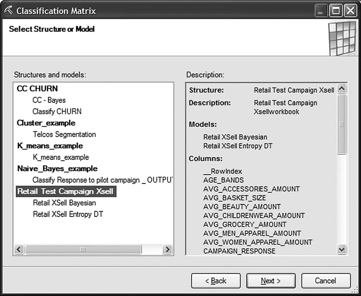Click the AVG_MEN_APPAREL_AMOUNT column entry
The image size is (361, 296).
coord(252,233)
